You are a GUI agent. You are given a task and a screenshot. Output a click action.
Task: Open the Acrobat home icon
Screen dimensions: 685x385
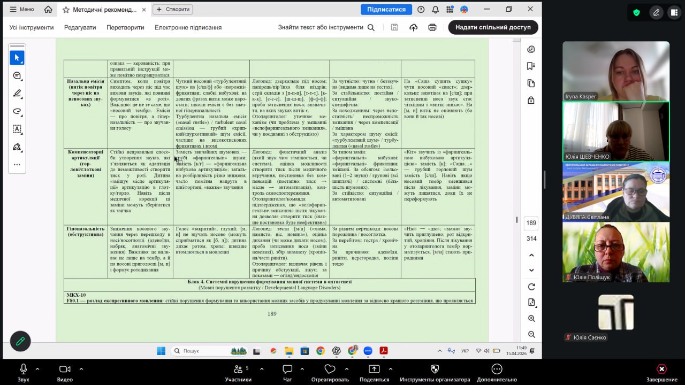pos(48,10)
